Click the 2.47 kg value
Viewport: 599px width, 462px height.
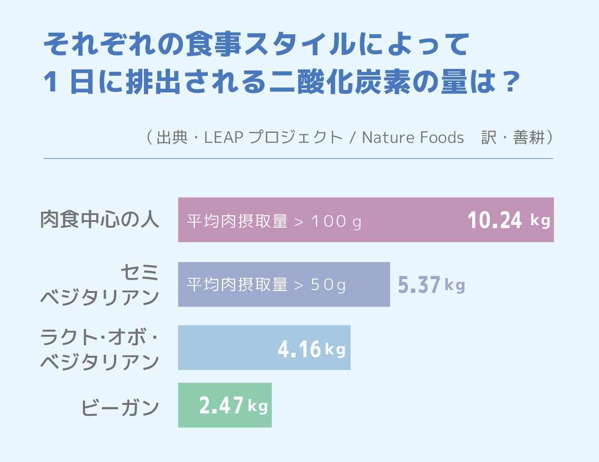(x=233, y=406)
